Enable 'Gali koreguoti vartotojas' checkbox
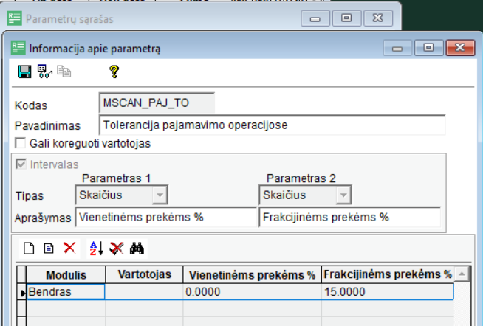483x326 pixels. tap(20, 143)
